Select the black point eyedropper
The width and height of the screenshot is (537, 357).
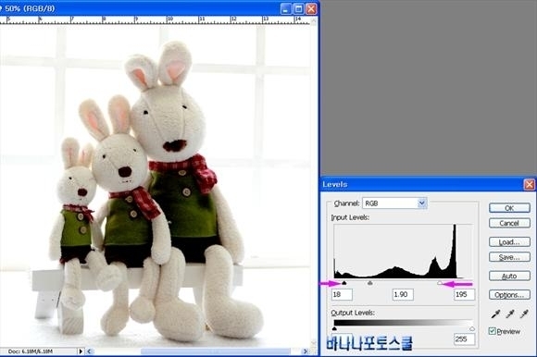(x=495, y=314)
